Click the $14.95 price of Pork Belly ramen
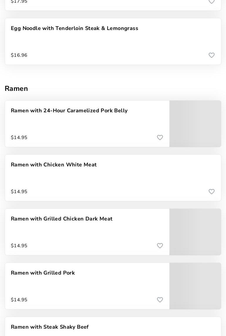 19,138
